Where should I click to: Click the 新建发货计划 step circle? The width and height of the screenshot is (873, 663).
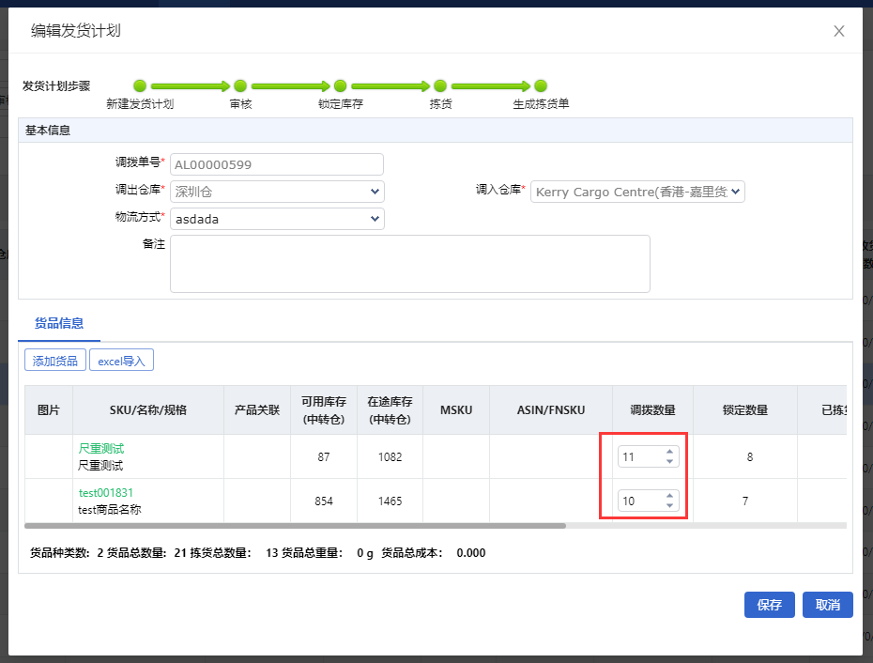(140, 85)
